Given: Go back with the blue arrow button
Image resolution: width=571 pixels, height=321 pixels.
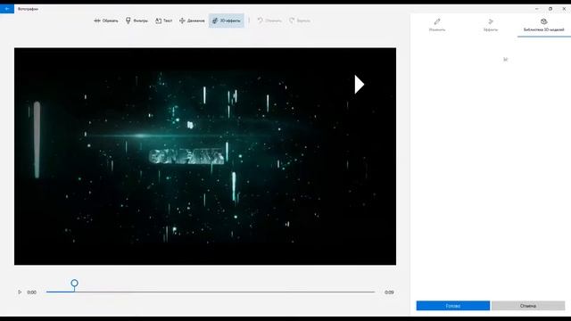Looking at the screenshot, I should pyautogui.click(x=7, y=9).
